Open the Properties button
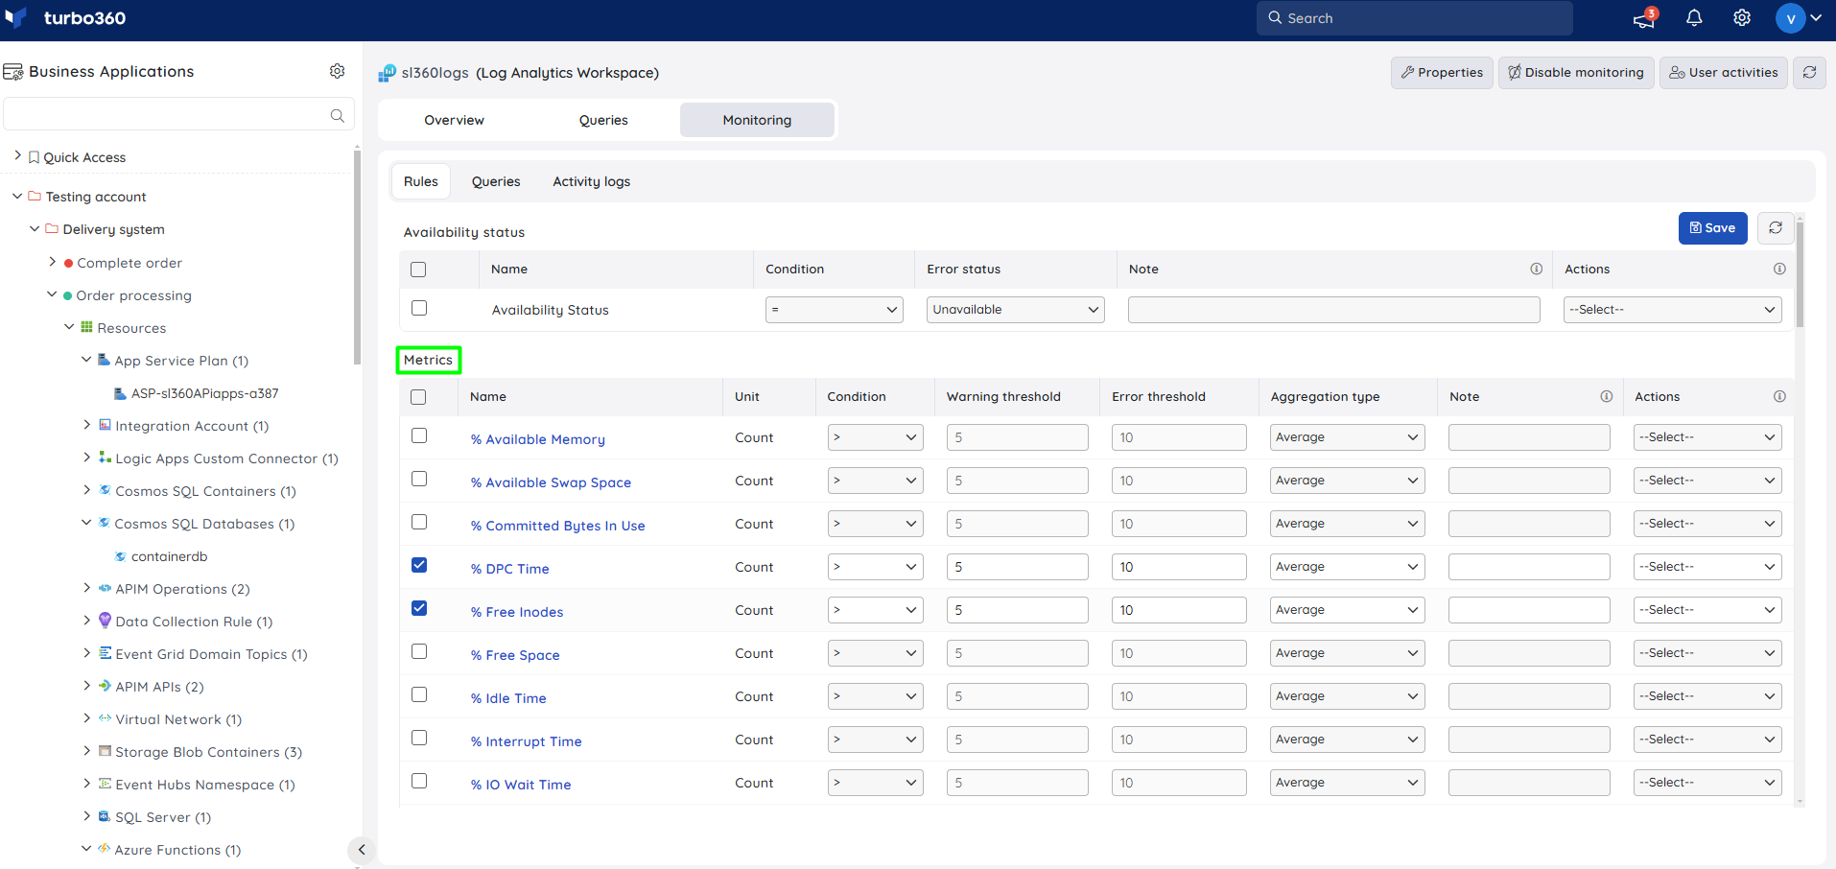This screenshot has width=1836, height=869. (1442, 73)
